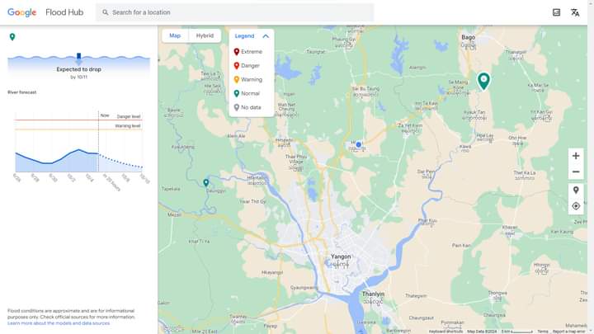The height and width of the screenshot is (334, 594).
Task: Click the Yangon city label
Action: [341, 256]
